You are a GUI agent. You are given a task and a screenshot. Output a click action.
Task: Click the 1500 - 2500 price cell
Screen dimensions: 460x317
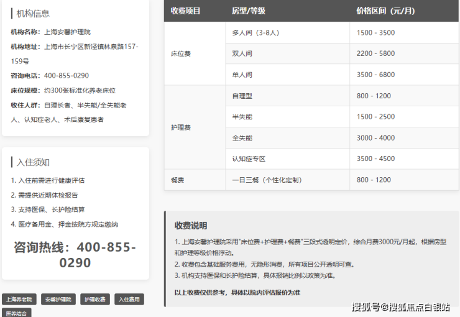pos(404,117)
